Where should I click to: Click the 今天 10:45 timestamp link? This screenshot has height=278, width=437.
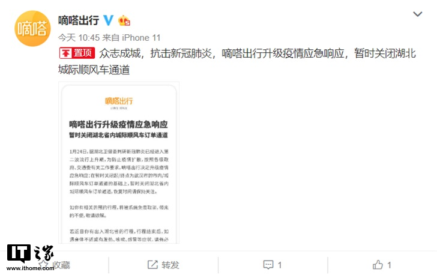click(79, 38)
